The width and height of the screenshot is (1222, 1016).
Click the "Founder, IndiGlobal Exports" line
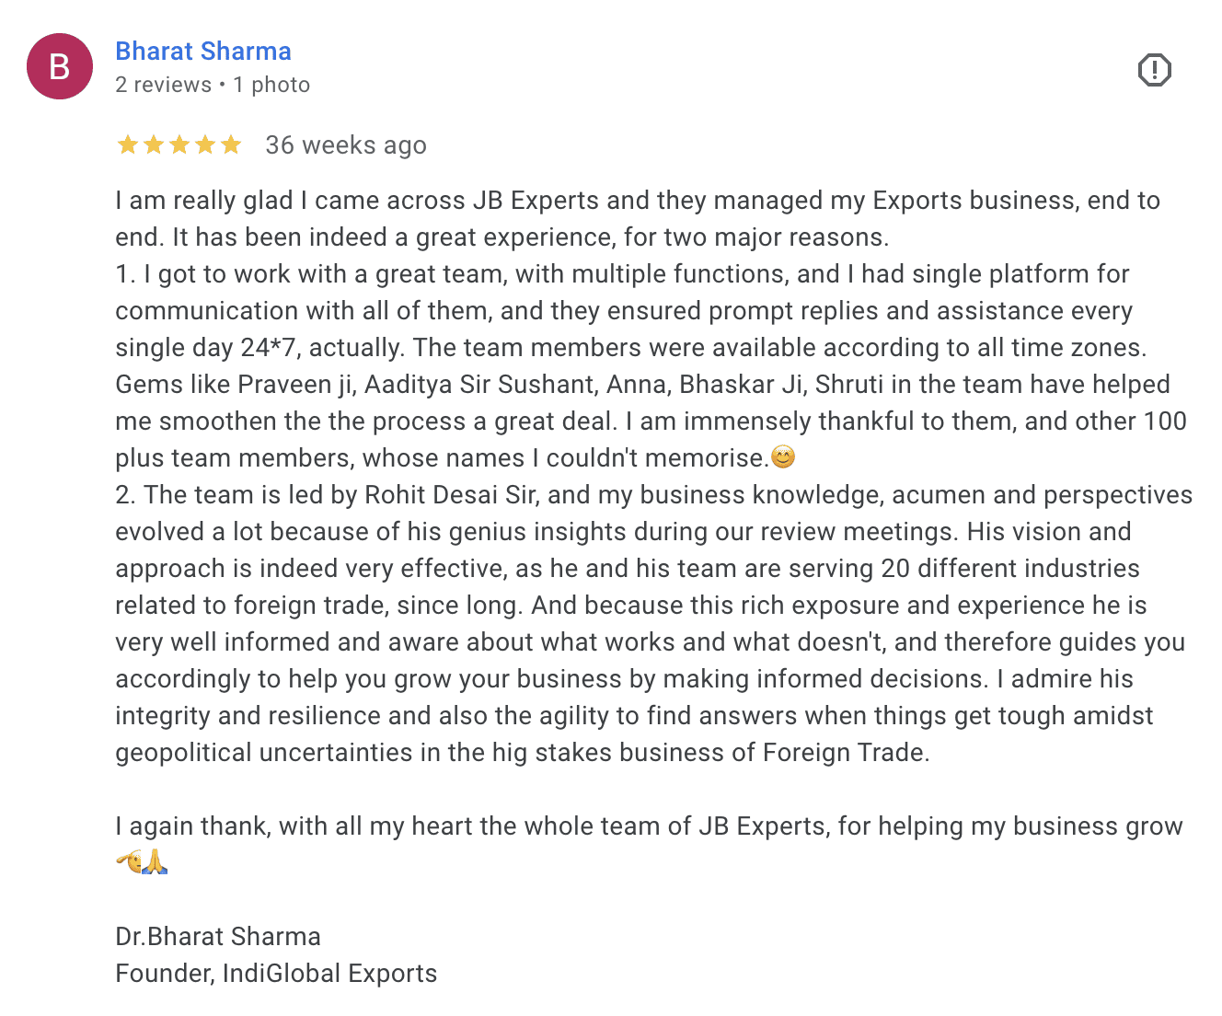coord(276,974)
